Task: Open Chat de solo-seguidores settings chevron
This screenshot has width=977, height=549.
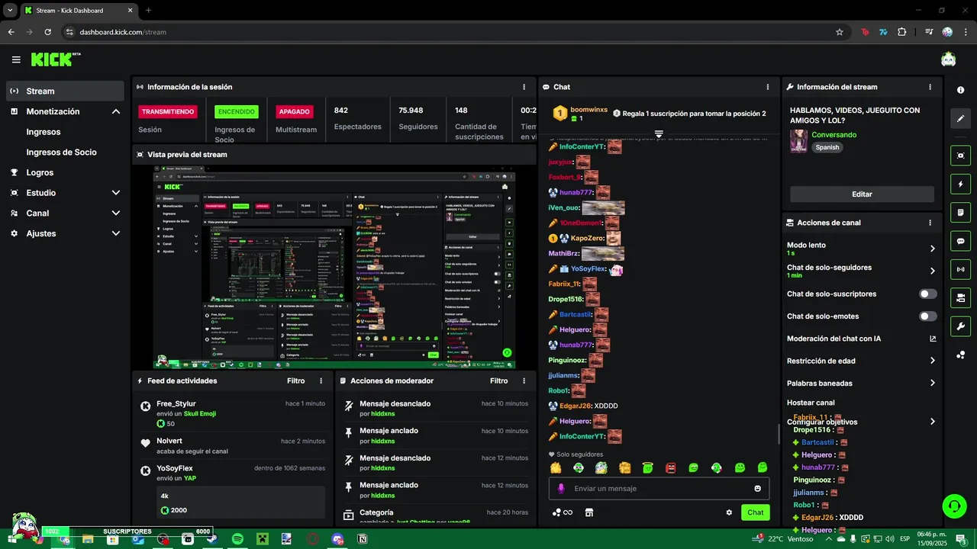Action: click(x=933, y=271)
